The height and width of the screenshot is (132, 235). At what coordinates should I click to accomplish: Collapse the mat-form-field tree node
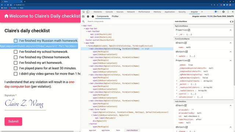coord(89,109)
